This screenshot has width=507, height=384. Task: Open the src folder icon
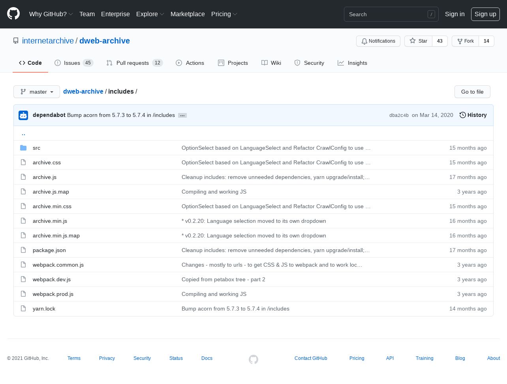[23, 148]
